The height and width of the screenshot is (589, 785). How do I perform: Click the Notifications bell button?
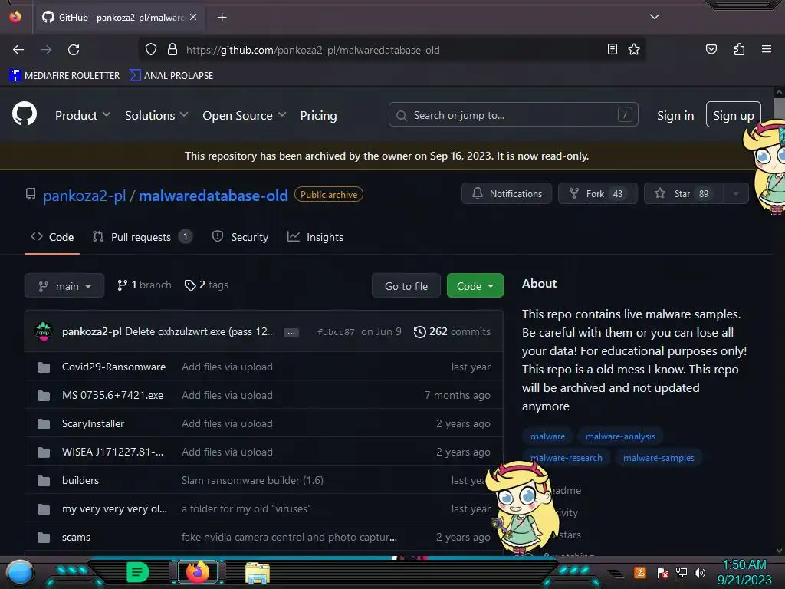[507, 193]
